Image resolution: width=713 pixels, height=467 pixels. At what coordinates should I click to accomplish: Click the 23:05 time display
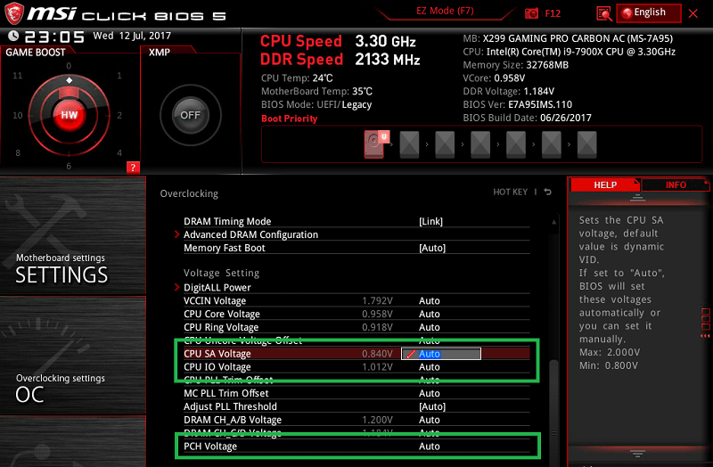click(54, 37)
